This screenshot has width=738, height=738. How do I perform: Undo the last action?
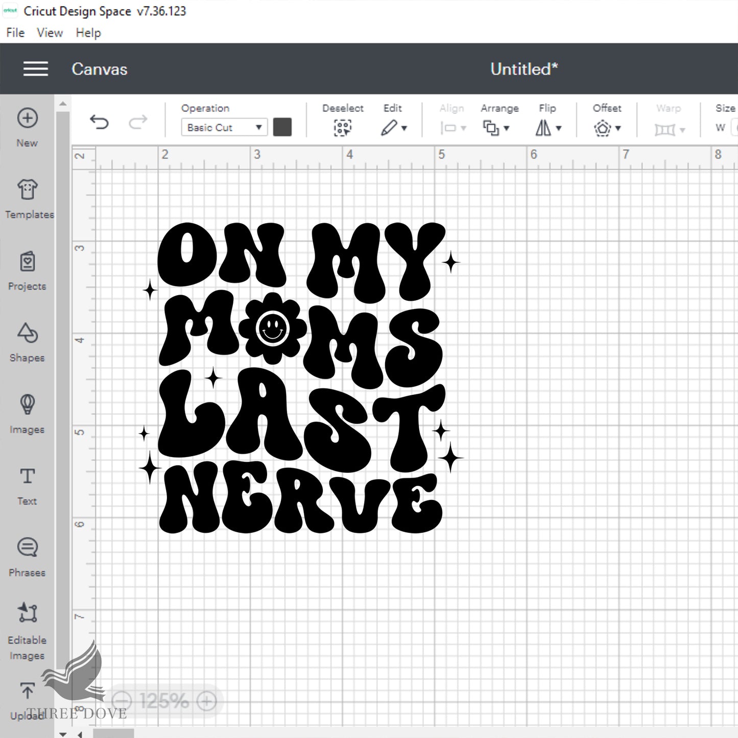point(99,122)
